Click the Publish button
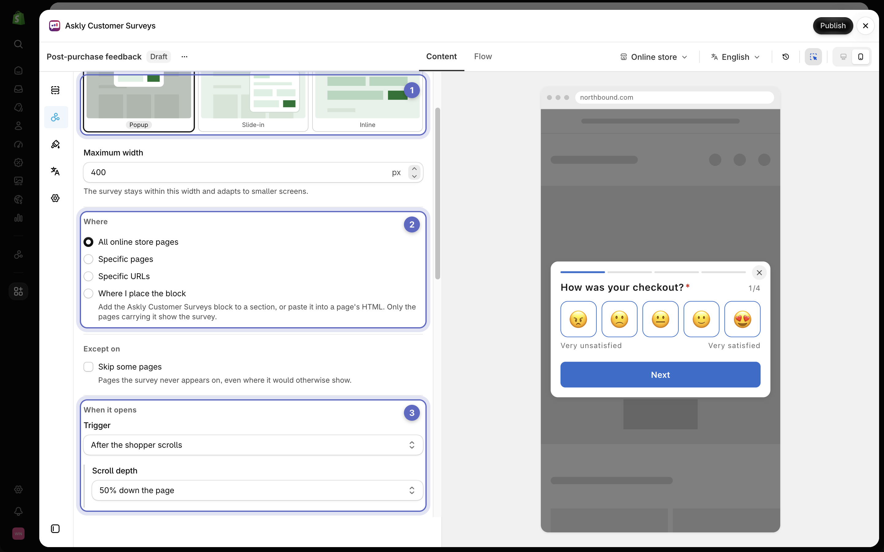The height and width of the screenshot is (552, 884). [x=833, y=25]
